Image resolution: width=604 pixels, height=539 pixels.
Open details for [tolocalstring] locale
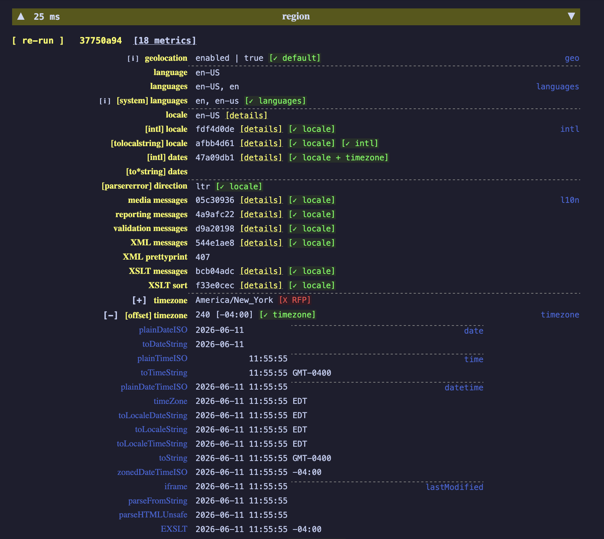point(261,144)
